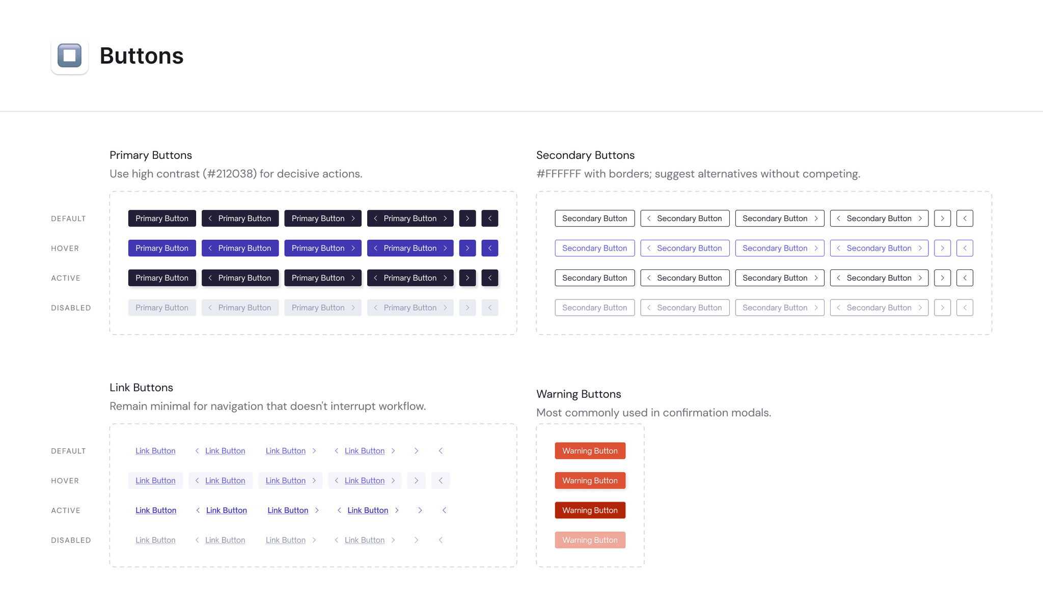
Task: Click hover-state plain Secondary Button
Action: point(594,248)
